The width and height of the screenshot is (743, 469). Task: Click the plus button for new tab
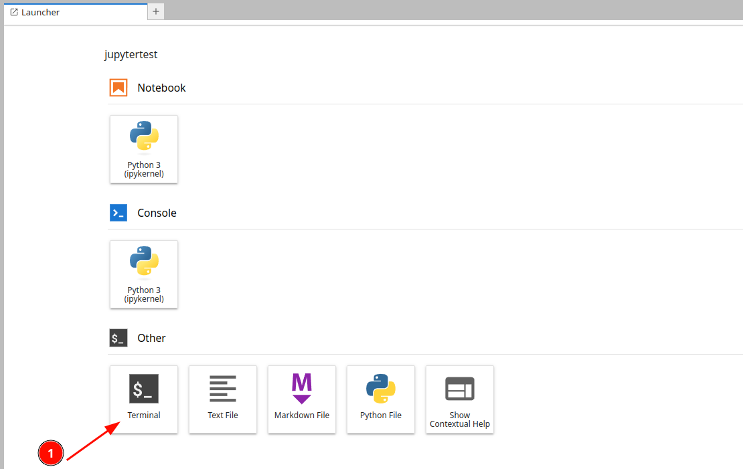tap(156, 11)
